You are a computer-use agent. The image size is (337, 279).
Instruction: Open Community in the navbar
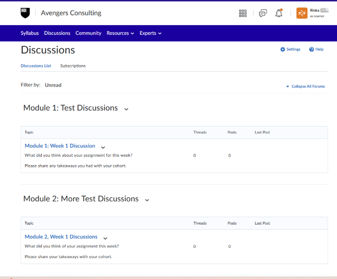88,33
